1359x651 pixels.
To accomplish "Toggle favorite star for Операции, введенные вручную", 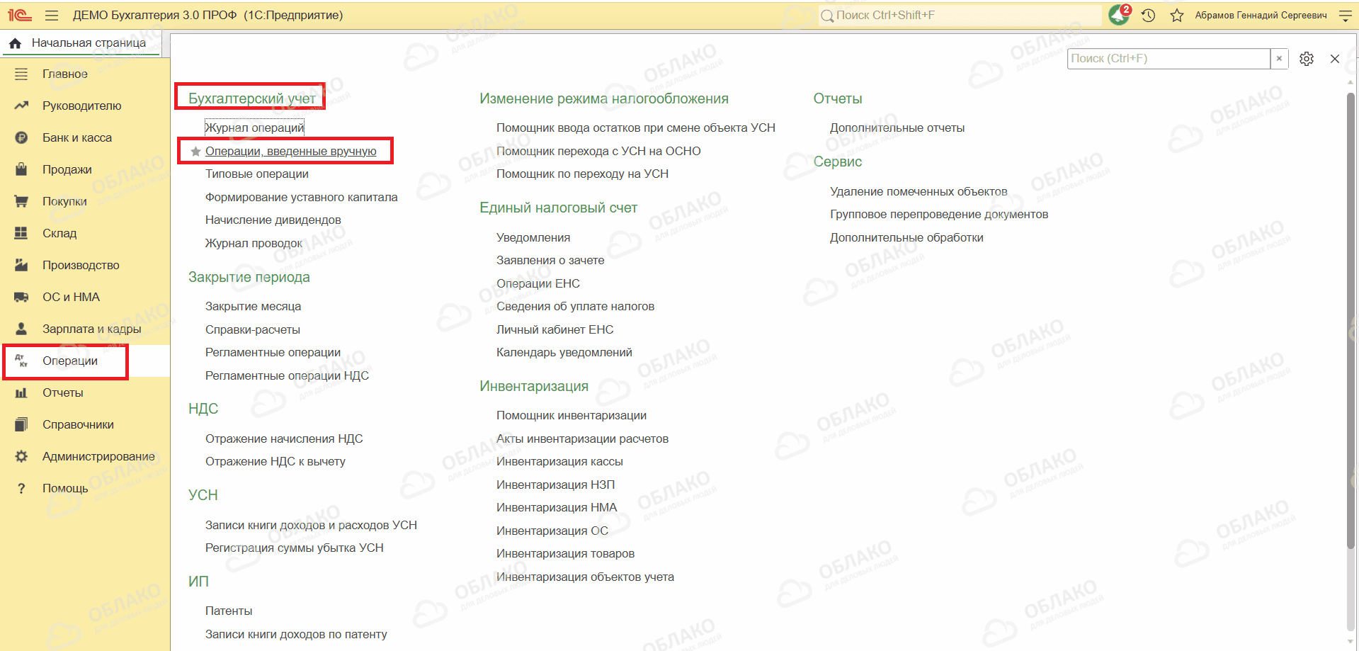I will point(196,152).
